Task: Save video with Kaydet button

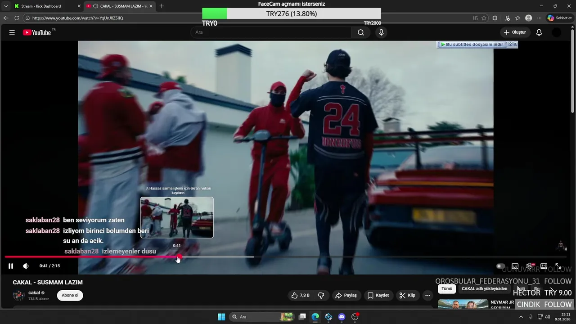Action: (x=378, y=295)
